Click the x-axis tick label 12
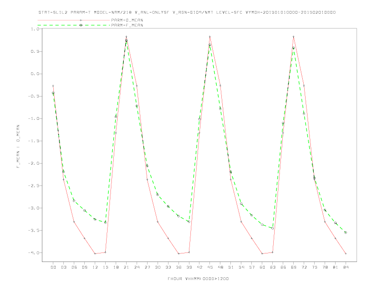Viewport: 377px width, 291px height. coord(95,267)
